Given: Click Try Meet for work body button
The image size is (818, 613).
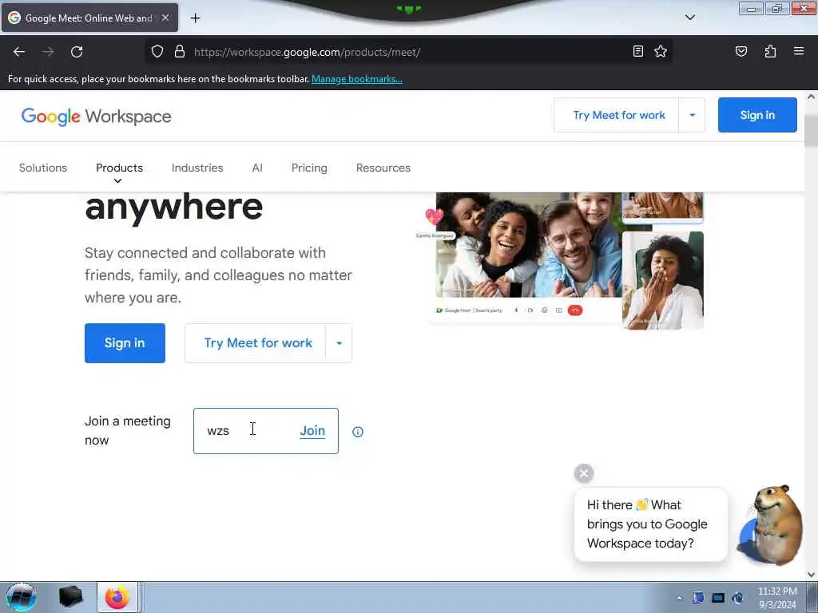Looking at the screenshot, I should click(258, 343).
